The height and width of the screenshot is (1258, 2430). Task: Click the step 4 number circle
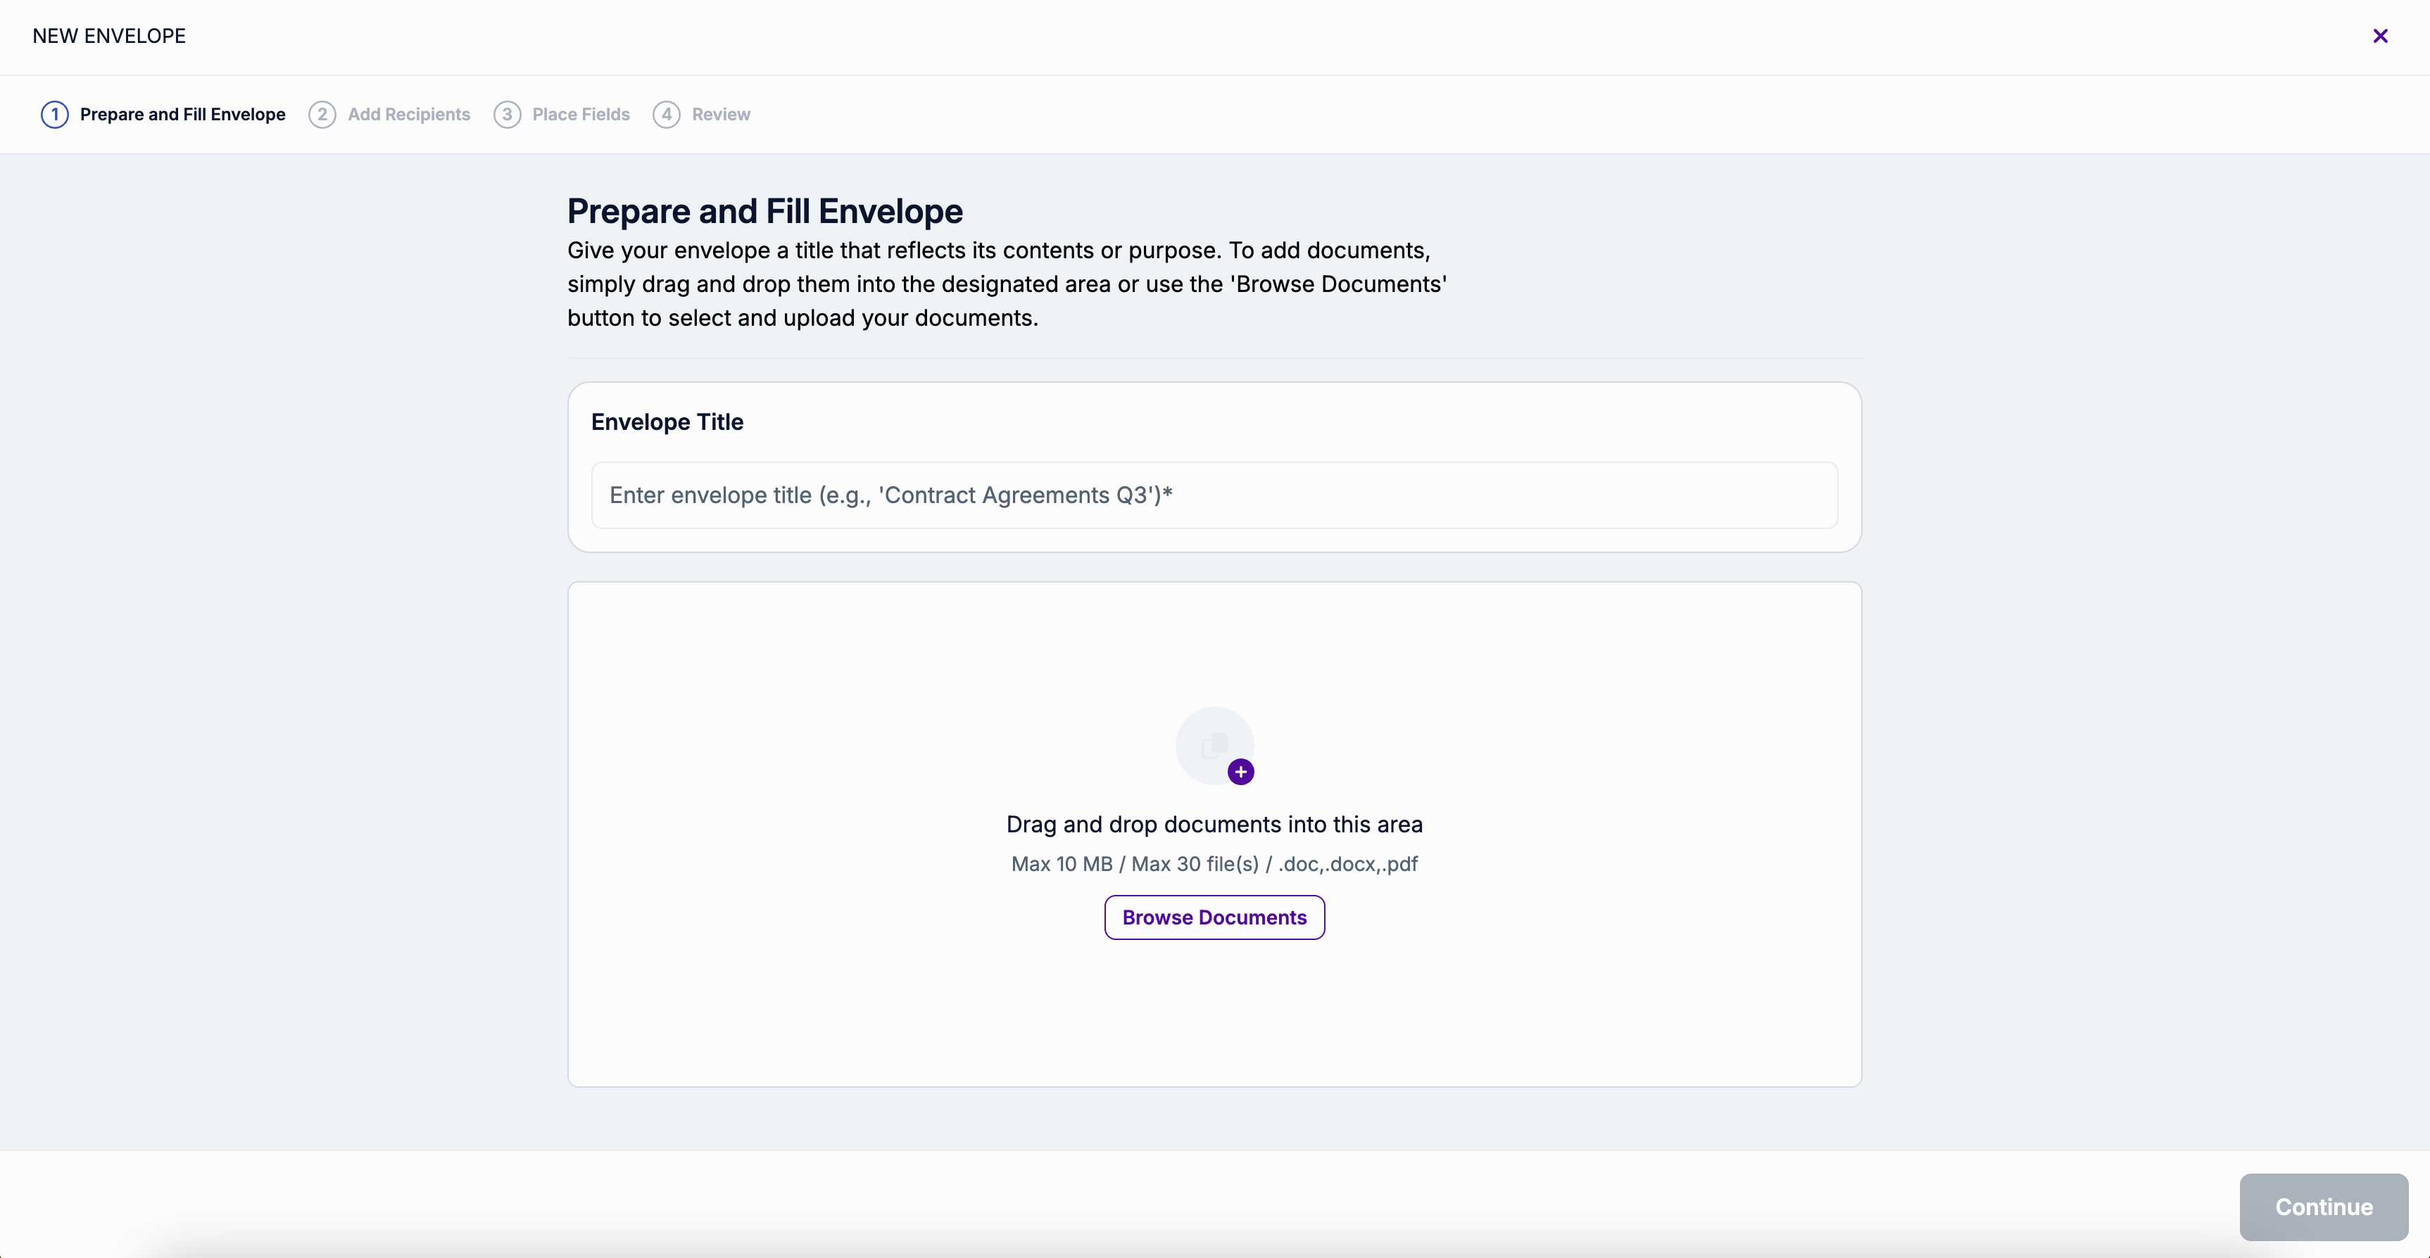tap(666, 114)
